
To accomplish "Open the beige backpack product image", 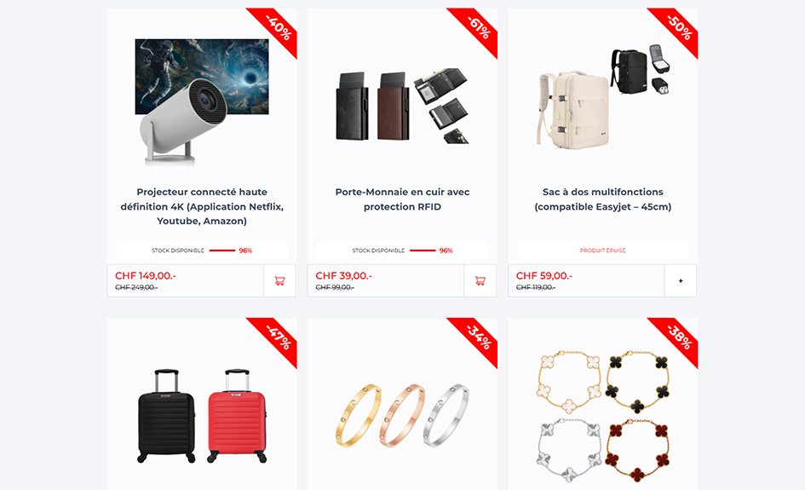I will point(603,97).
